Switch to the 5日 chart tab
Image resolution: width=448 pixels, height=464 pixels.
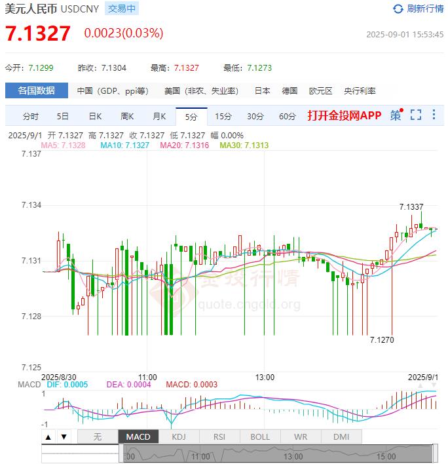point(63,117)
